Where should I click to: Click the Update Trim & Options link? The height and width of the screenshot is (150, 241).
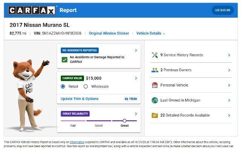pos(79,99)
